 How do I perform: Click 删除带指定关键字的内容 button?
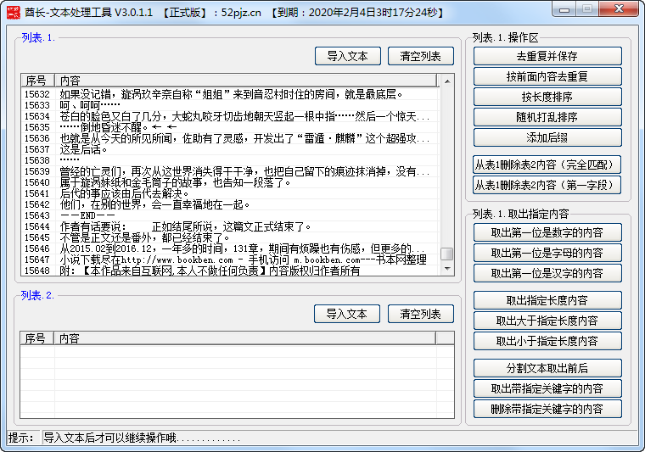pos(547,409)
